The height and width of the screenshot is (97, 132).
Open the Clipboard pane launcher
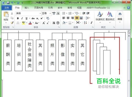[13, 27]
